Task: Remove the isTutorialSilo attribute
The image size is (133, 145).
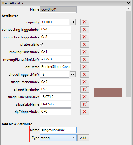Action: point(85,45)
